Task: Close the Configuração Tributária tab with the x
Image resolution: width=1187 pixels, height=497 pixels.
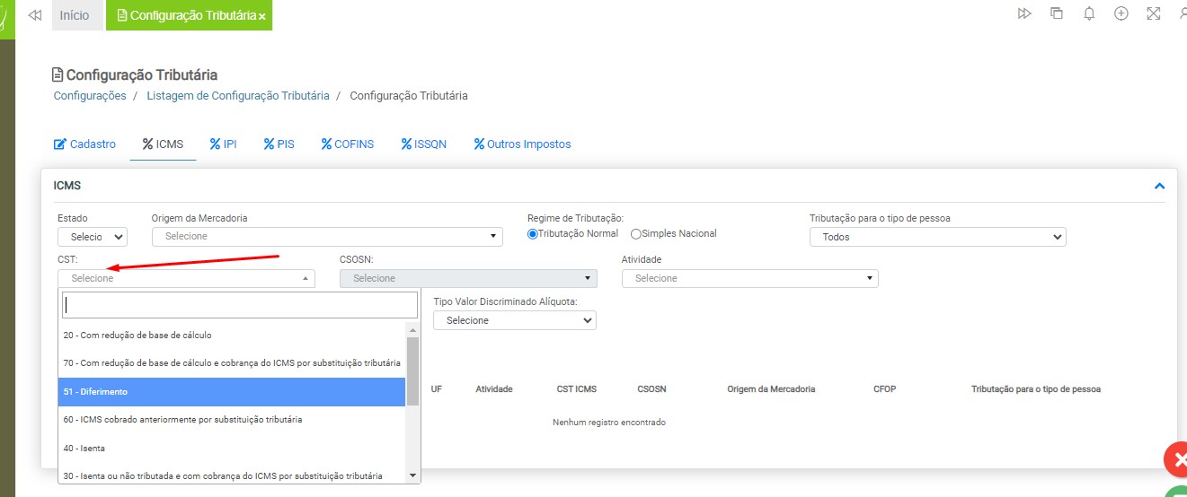Action: (x=261, y=16)
